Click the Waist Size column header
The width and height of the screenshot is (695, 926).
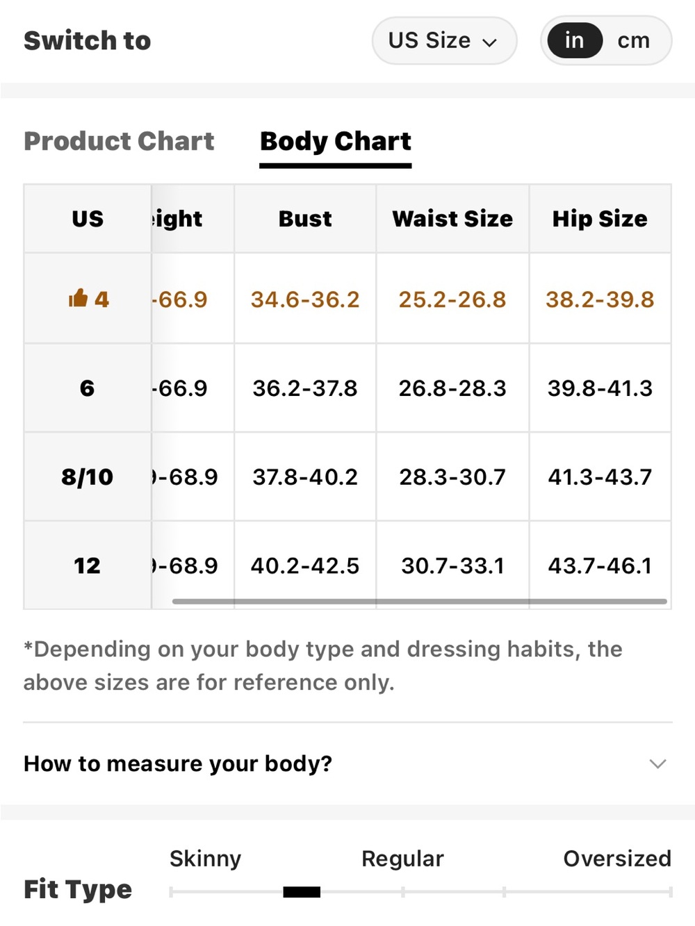(452, 219)
